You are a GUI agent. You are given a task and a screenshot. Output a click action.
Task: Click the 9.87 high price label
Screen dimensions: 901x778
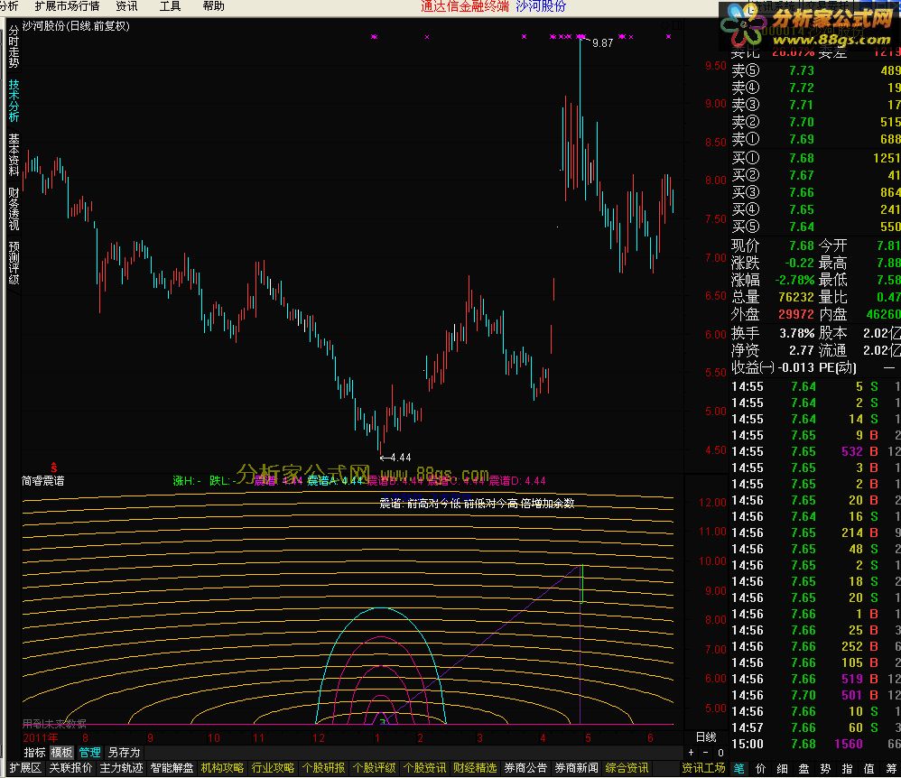click(x=602, y=43)
